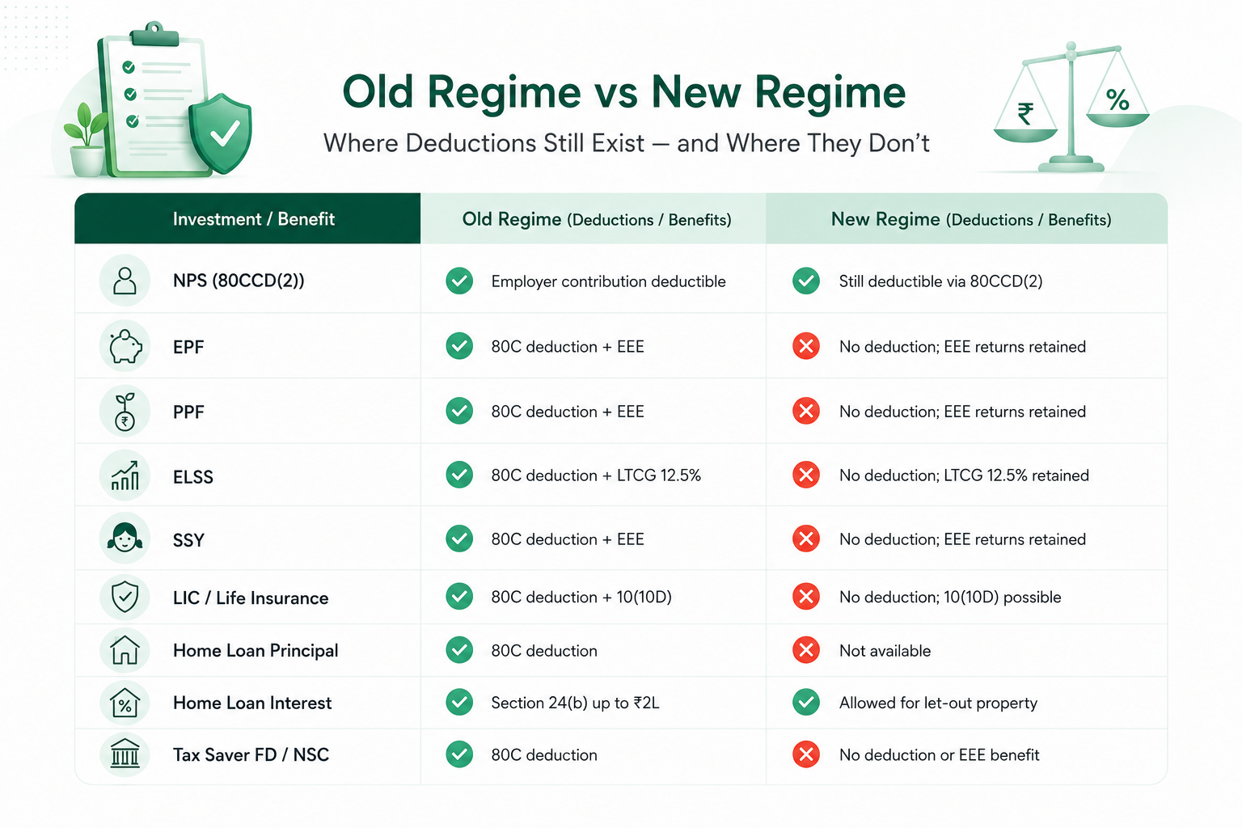The width and height of the screenshot is (1242, 828).
Task: Click PPF row's 80C deduction + EEE text
Action: (x=568, y=412)
